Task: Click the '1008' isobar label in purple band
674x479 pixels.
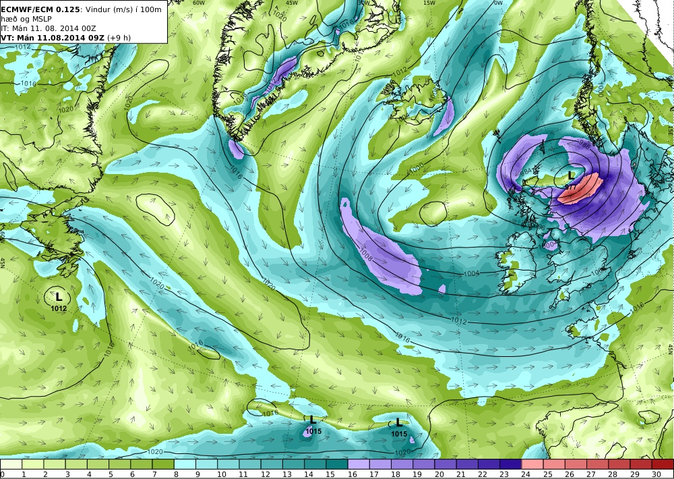Action: [367, 255]
